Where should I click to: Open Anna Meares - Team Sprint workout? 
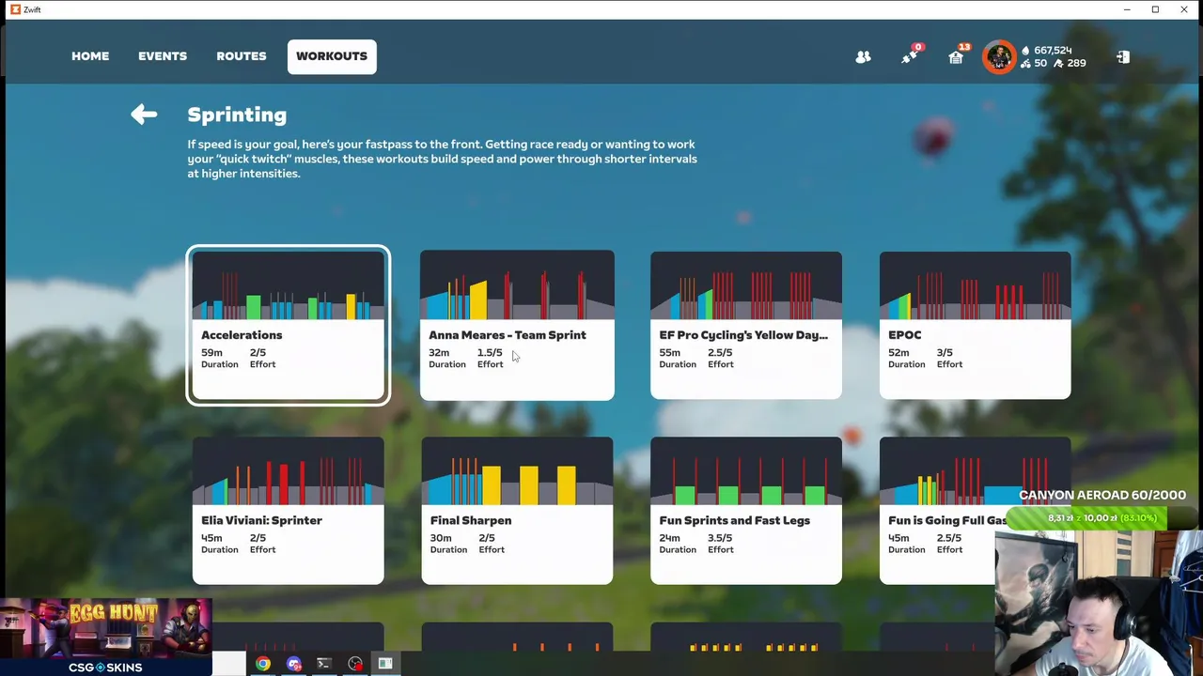coord(517,325)
